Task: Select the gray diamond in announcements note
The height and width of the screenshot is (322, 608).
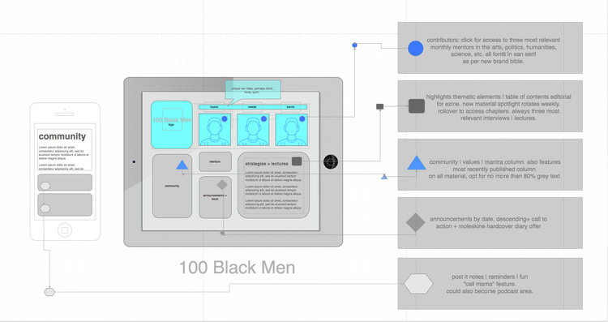Action: click(415, 222)
